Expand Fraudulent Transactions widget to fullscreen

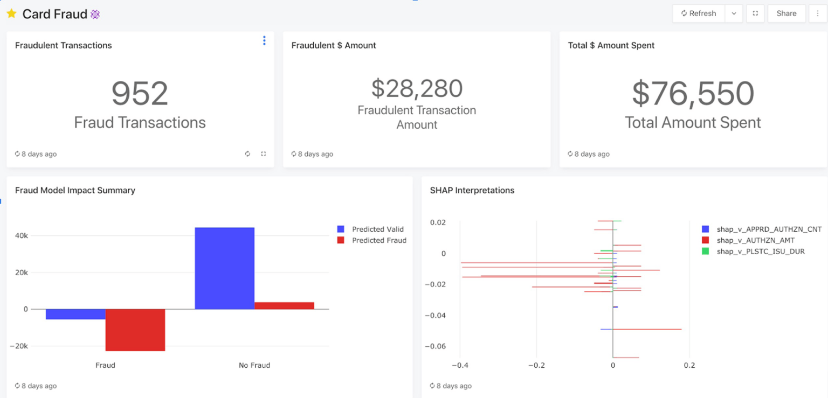click(264, 154)
